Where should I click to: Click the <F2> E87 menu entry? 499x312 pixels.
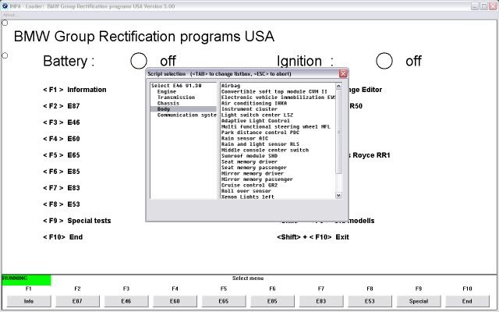[62, 106]
